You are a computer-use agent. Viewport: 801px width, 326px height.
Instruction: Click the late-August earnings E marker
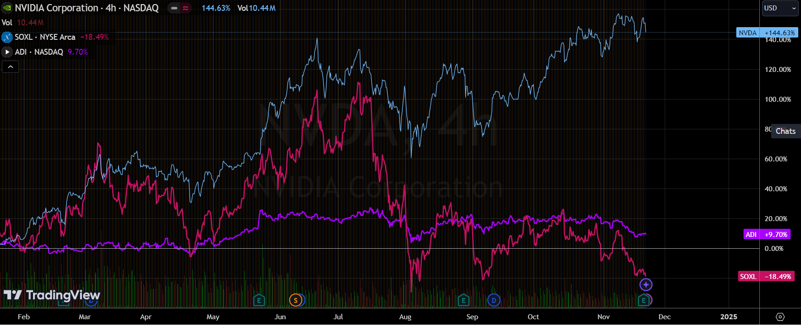(463, 300)
